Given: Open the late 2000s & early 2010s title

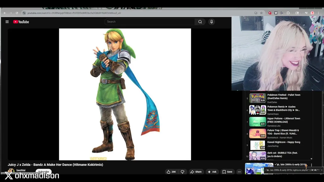Looking at the screenshot, I should coord(291,165).
